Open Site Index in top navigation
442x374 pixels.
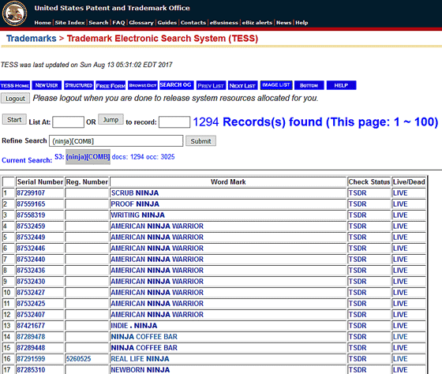pyautogui.click(x=69, y=23)
